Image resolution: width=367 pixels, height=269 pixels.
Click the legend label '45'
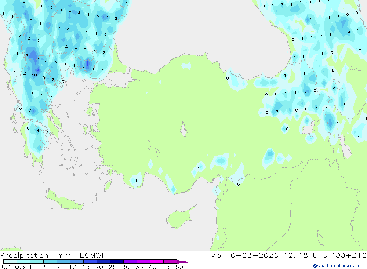point(166,267)
